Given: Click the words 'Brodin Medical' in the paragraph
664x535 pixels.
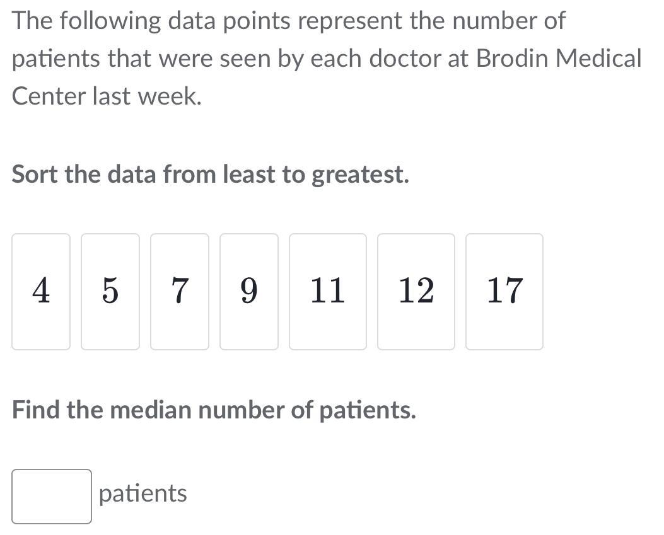Looking at the screenshot, I should click(558, 59).
